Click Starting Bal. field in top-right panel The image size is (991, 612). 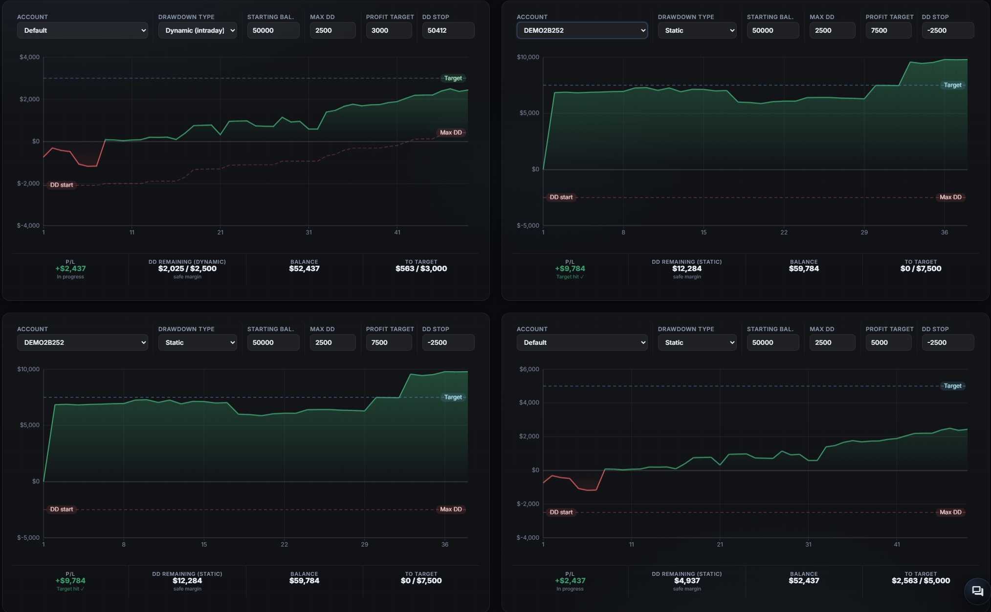[773, 30]
